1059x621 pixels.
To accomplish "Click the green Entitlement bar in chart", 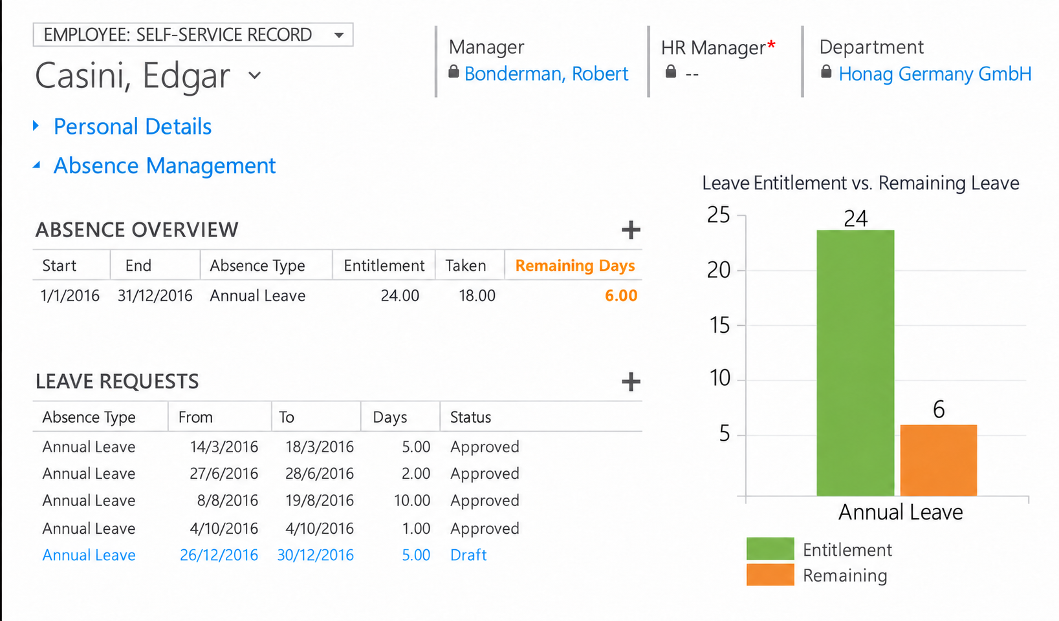I will pos(855,363).
